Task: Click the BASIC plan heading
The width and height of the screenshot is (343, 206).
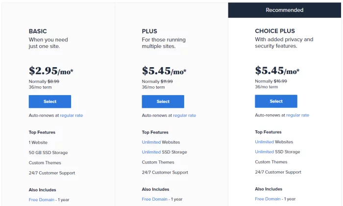Action: tap(38, 31)
